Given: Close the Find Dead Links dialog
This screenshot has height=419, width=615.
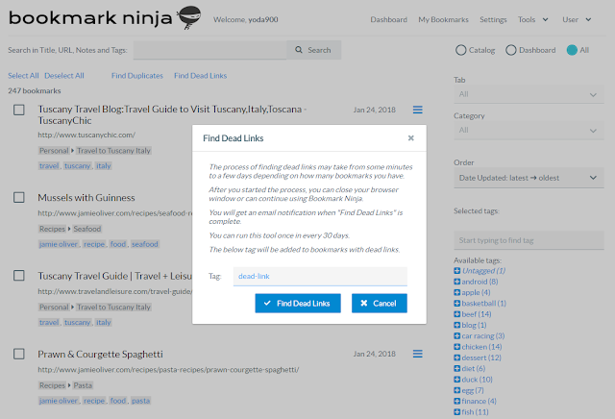Looking at the screenshot, I should [410, 138].
